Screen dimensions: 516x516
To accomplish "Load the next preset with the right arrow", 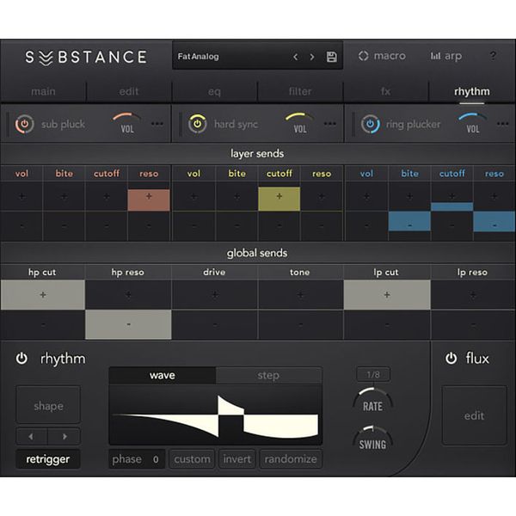I will pos(312,57).
